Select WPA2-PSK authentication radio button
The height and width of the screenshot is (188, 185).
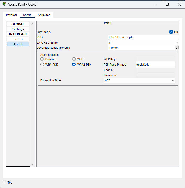coord(74,64)
